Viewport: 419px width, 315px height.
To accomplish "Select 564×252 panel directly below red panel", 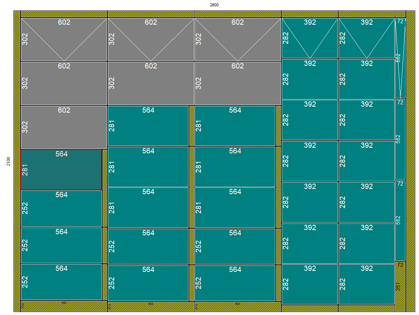I will click(x=61, y=208).
